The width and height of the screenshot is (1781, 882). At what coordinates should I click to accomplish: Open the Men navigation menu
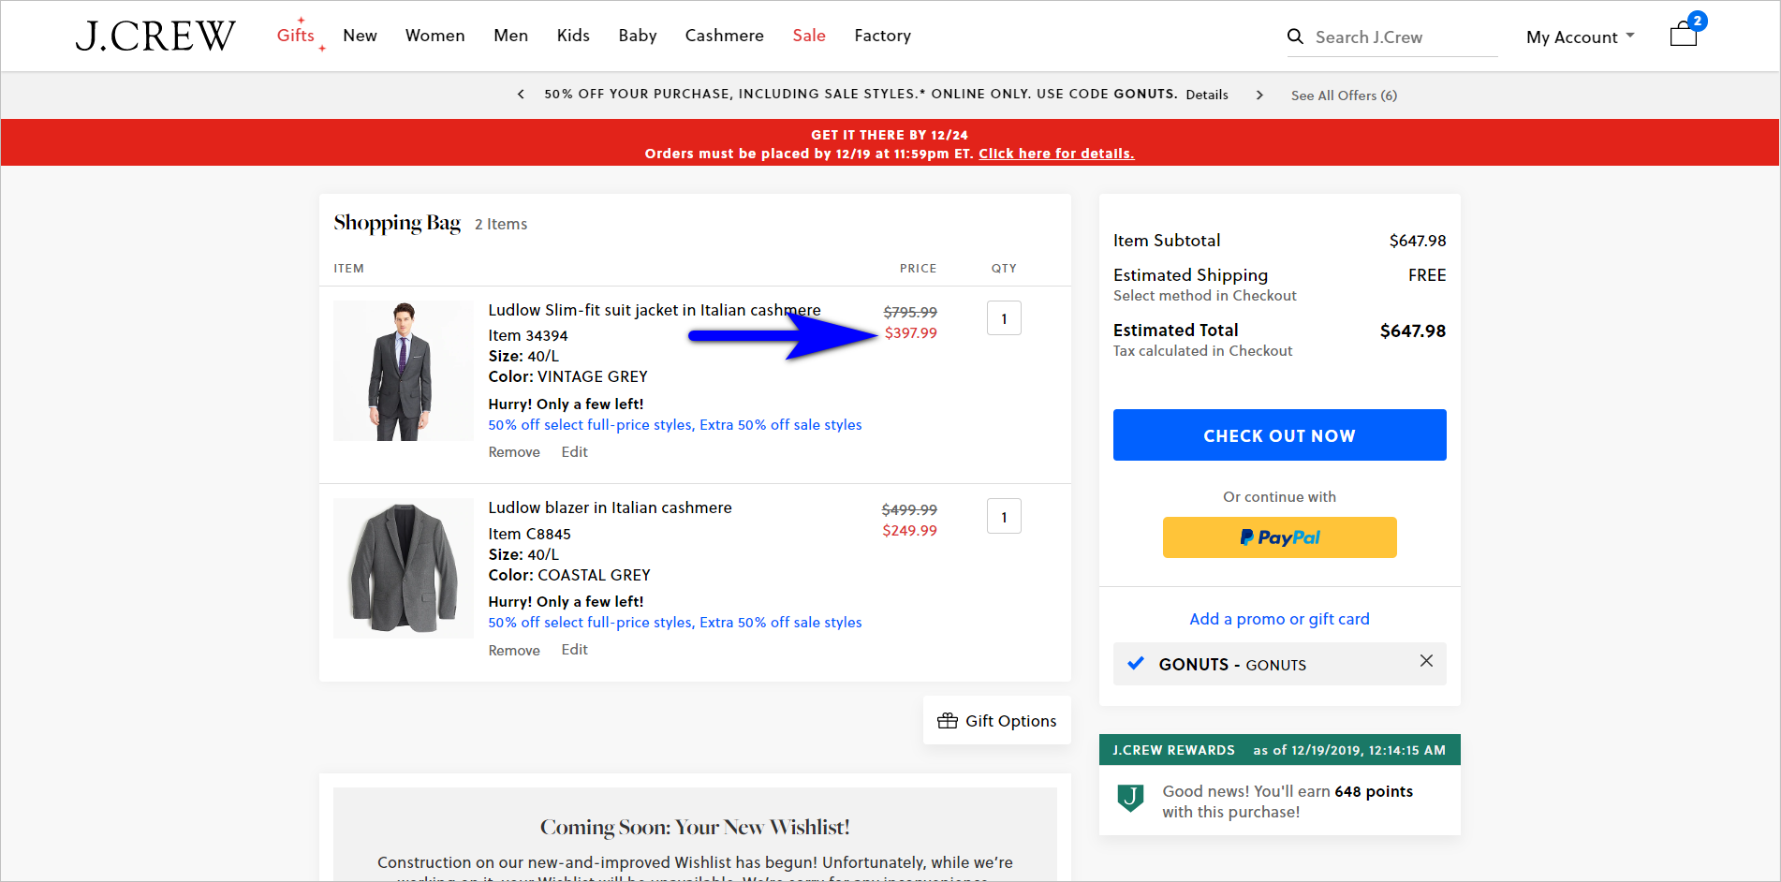click(x=510, y=36)
